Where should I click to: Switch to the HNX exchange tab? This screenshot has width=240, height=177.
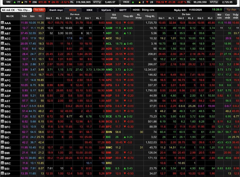89,10
